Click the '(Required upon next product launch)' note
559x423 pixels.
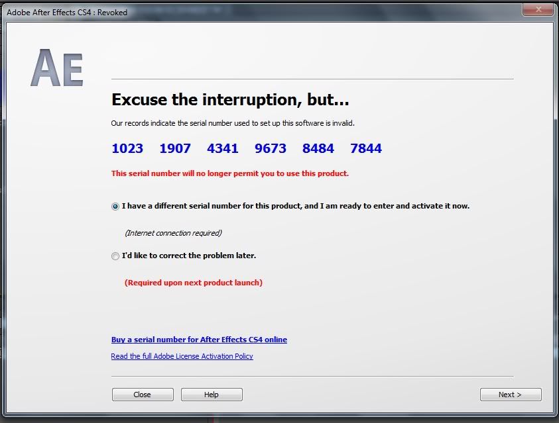click(194, 283)
